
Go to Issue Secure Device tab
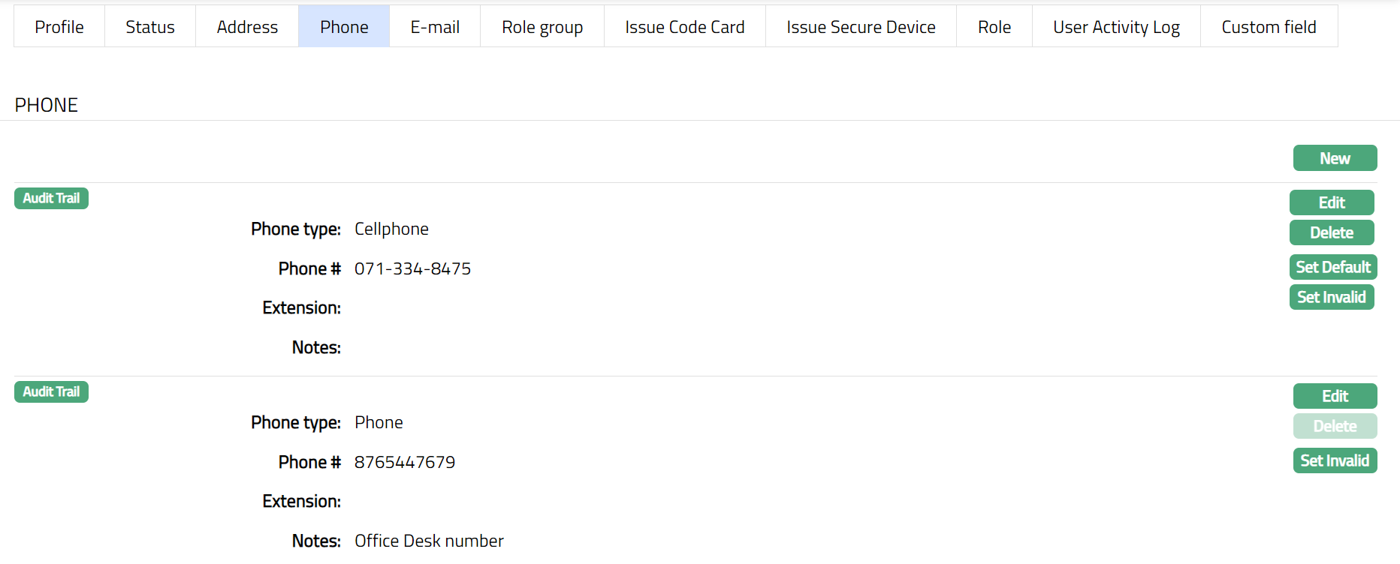[x=861, y=27]
